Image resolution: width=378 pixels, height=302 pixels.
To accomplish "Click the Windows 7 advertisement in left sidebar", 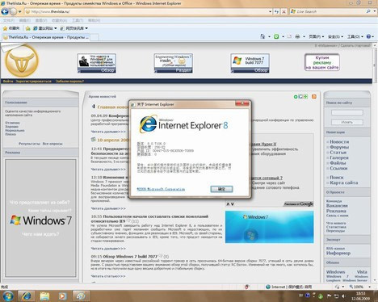I will click(40, 218).
